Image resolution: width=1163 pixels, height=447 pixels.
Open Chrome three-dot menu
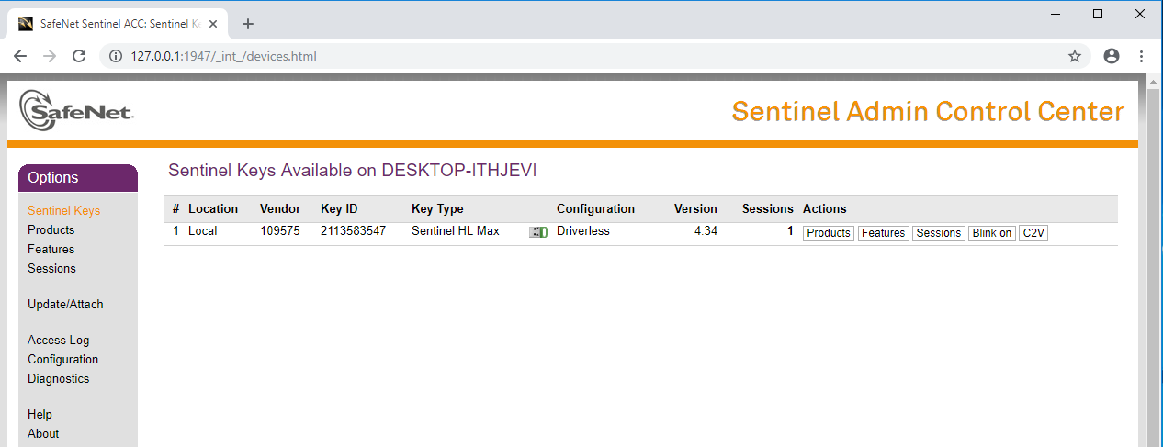[1141, 56]
